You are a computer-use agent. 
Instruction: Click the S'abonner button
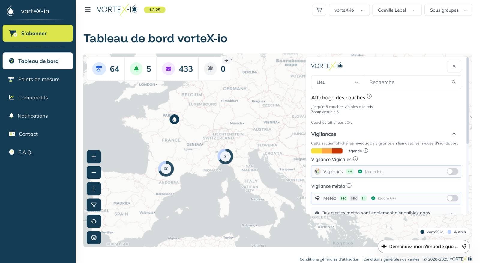(38, 33)
